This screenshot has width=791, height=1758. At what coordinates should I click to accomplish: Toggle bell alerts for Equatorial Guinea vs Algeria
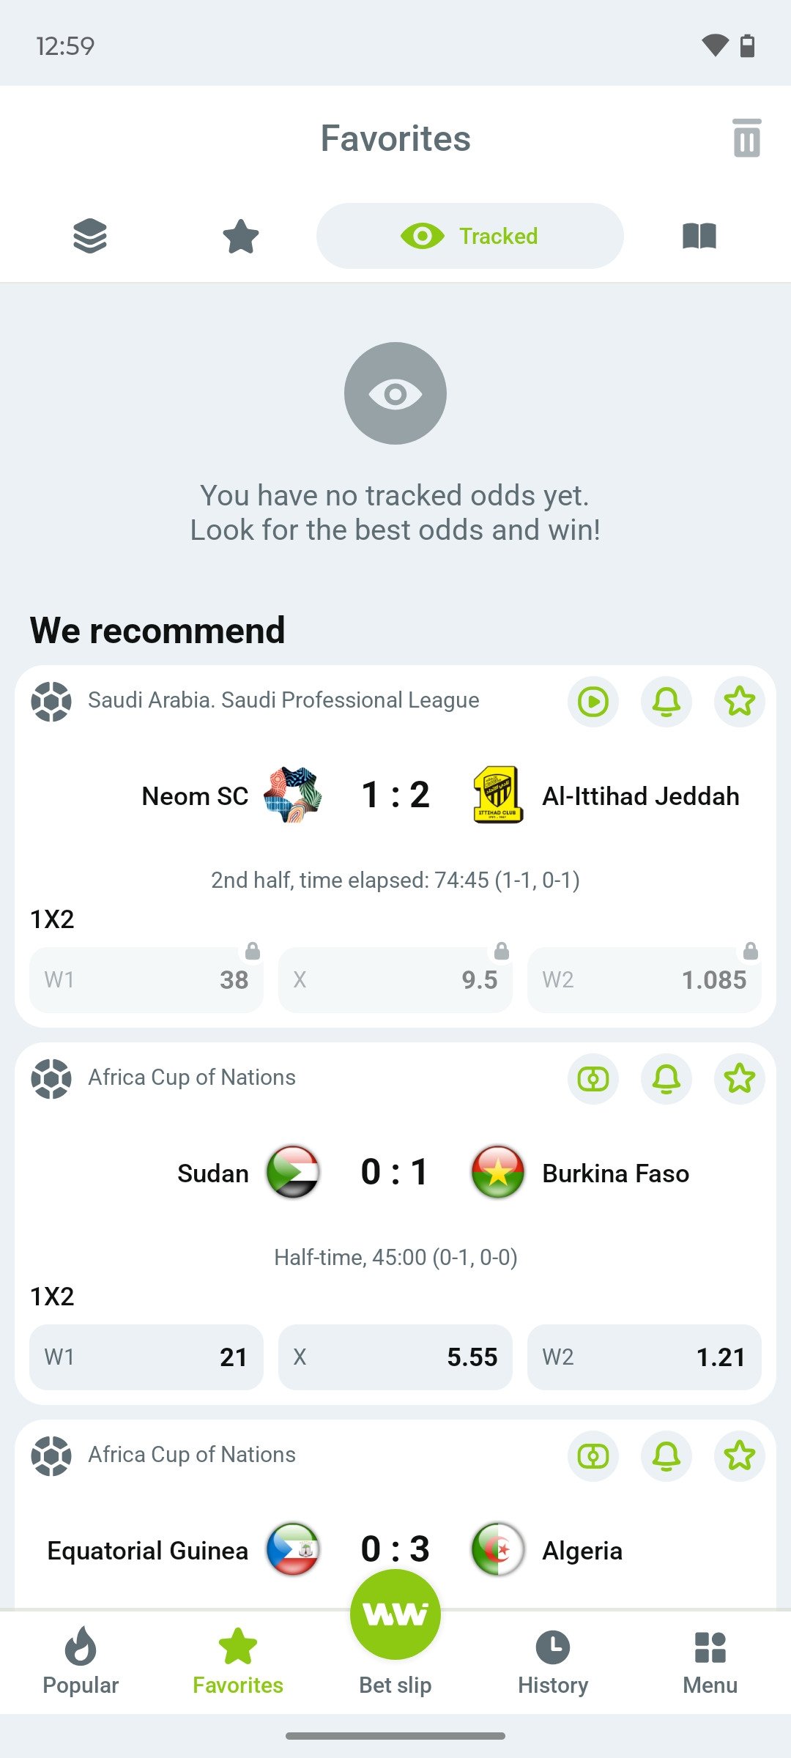coord(665,1456)
